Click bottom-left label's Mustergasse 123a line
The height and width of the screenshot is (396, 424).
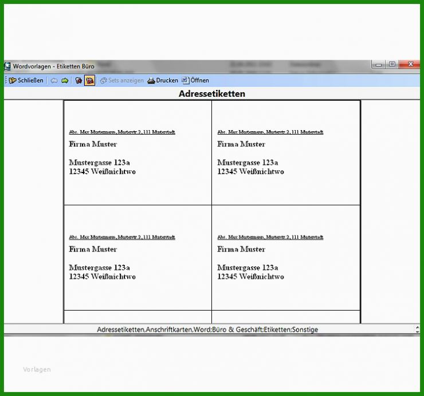(x=99, y=268)
